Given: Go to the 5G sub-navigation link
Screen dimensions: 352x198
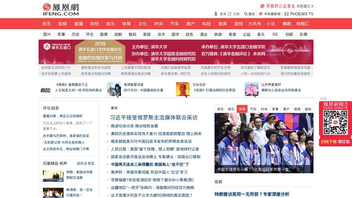Looking at the screenshot, I should 275,34.
